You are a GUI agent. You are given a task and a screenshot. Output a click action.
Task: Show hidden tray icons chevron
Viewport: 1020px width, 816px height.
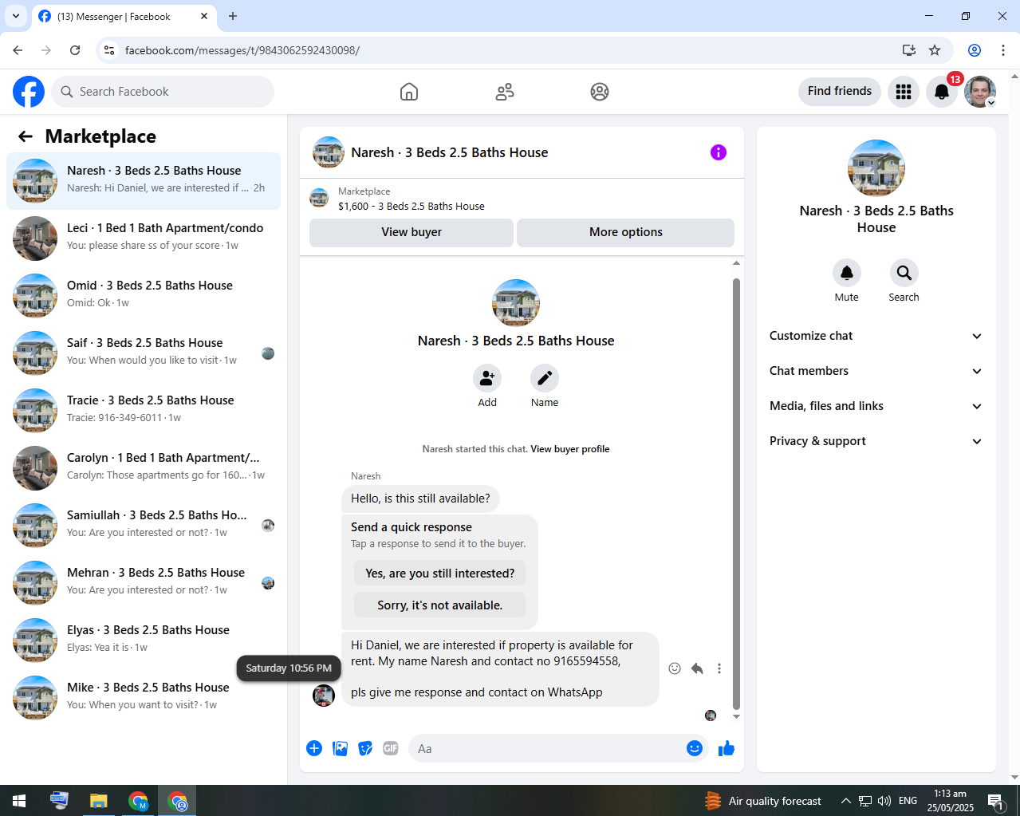(846, 801)
